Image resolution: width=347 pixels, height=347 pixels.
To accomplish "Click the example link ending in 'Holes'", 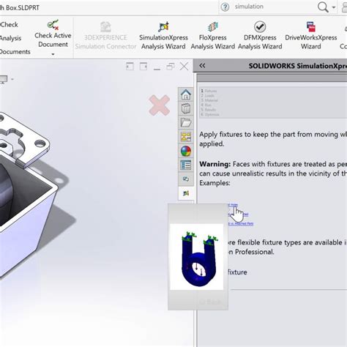I will tap(233, 205).
